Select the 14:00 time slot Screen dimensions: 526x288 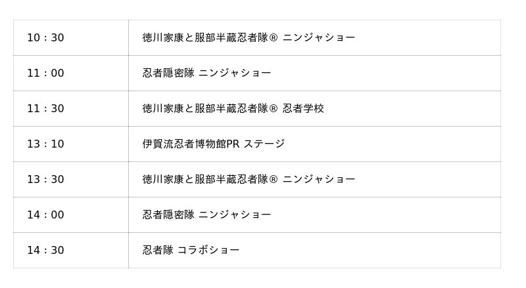[x=45, y=215]
